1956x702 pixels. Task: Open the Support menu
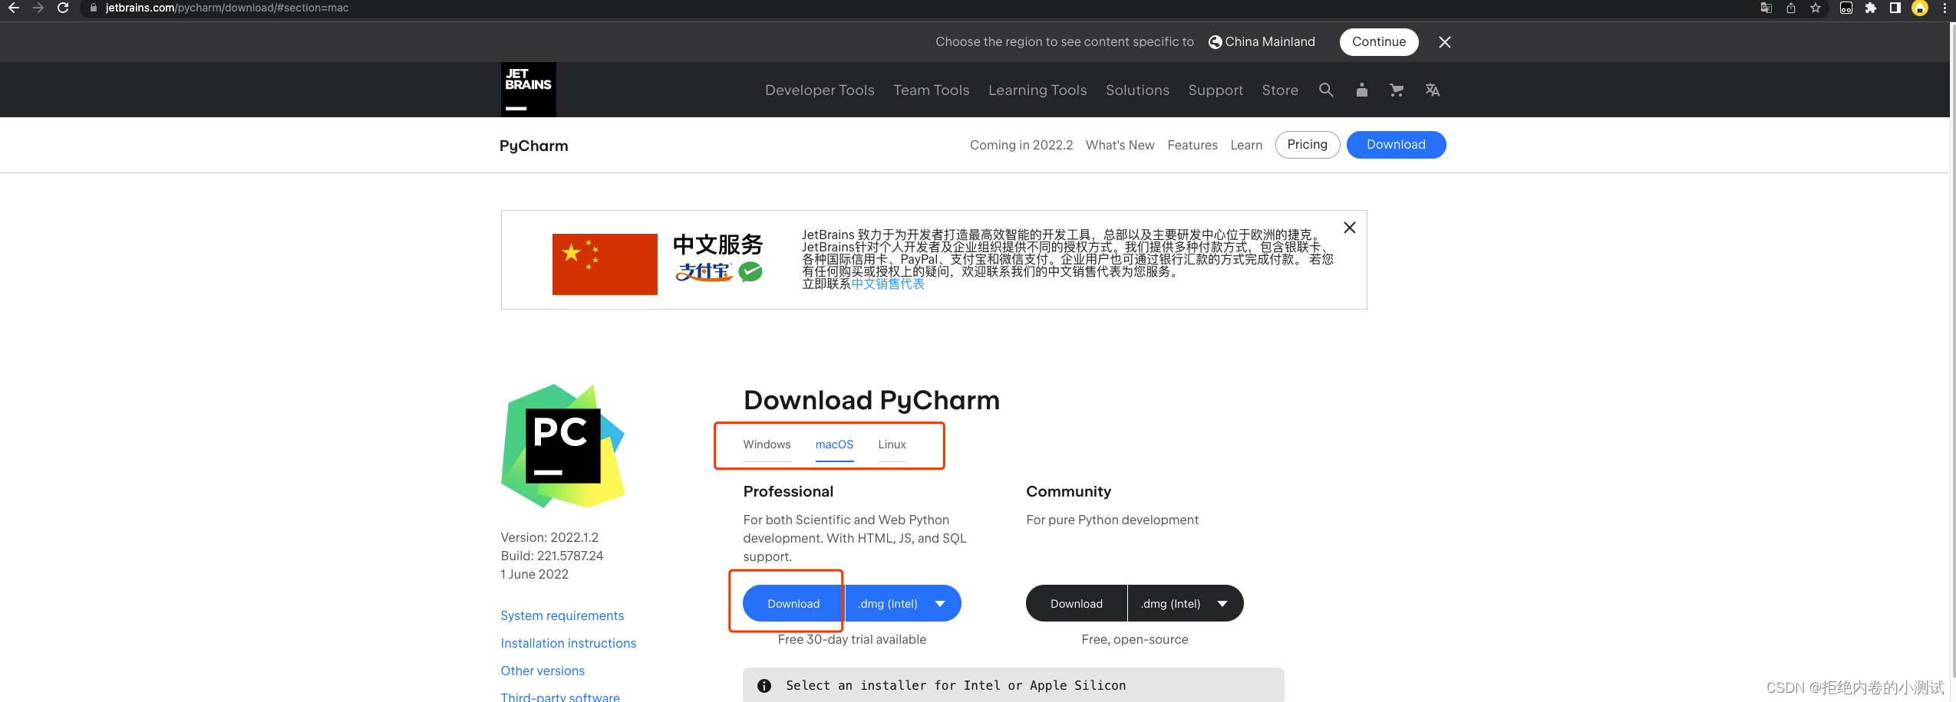coord(1215,90)
